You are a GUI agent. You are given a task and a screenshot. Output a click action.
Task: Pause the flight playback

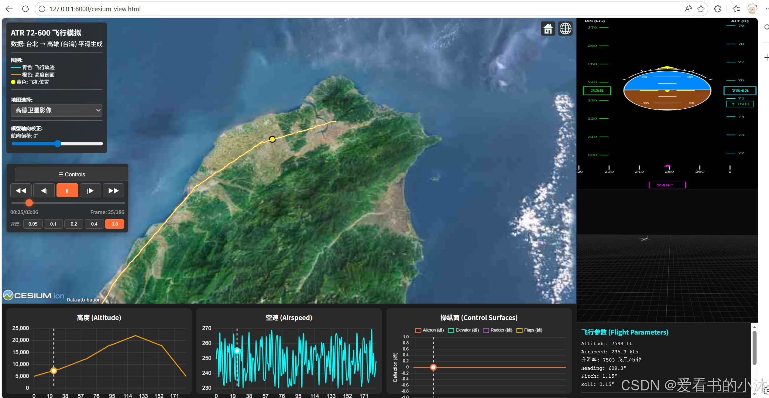pyautogui.click(x=67, y=191)
